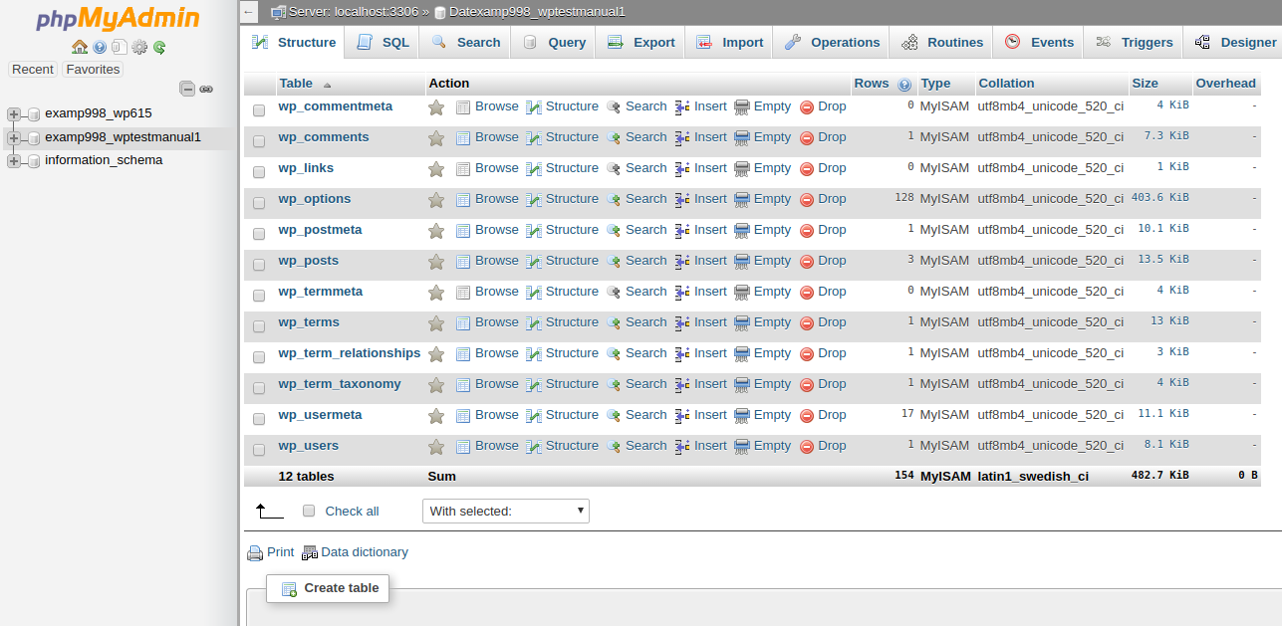Open the Operations tab
Image resolution: width=1282 pixels, height=626 pixels.
(x=833, y=43)
